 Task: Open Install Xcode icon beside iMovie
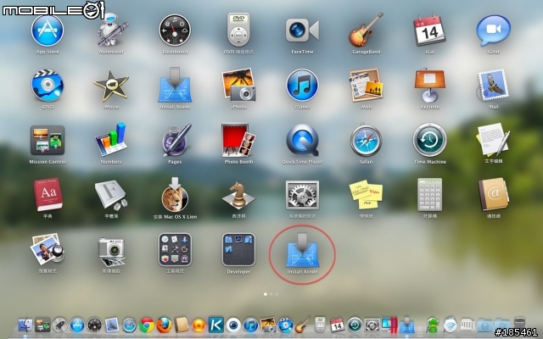click(175, 85)
